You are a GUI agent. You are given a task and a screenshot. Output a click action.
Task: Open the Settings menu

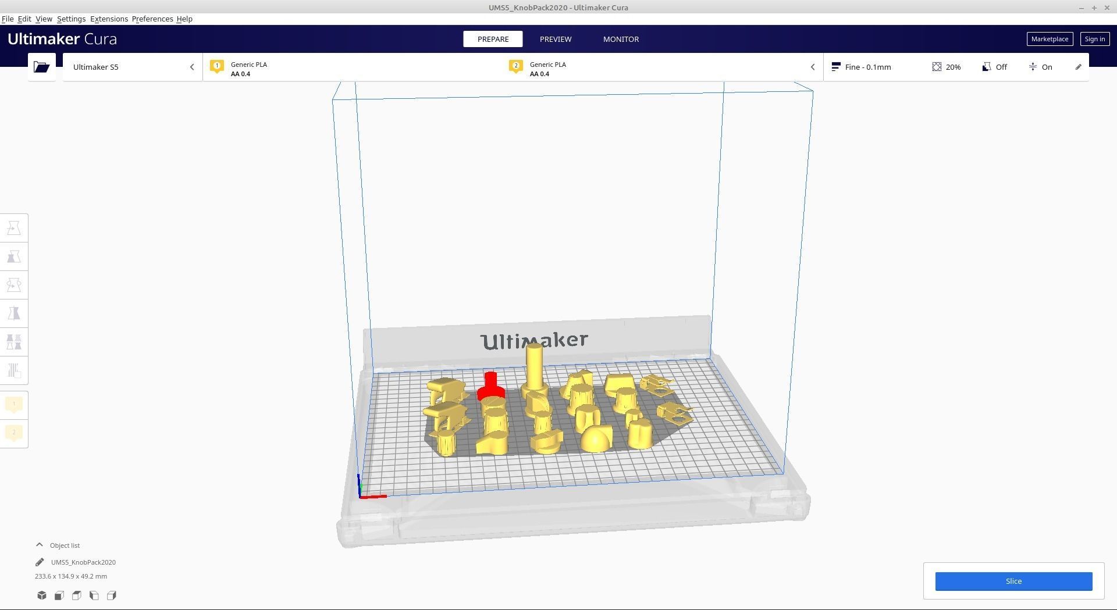click(71, 19)
